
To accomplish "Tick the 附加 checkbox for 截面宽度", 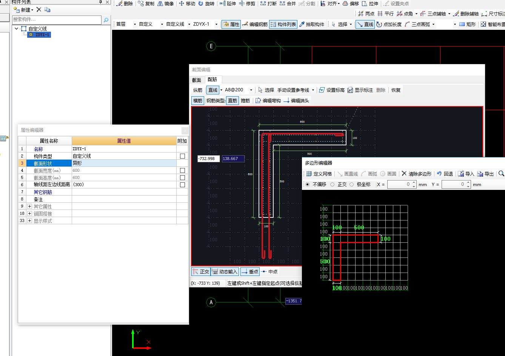I will [x=182, y=170].
